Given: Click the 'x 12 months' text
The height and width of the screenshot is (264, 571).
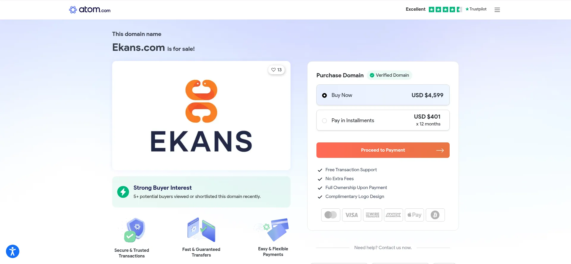Looking at the screenshot, I should 428,124.
